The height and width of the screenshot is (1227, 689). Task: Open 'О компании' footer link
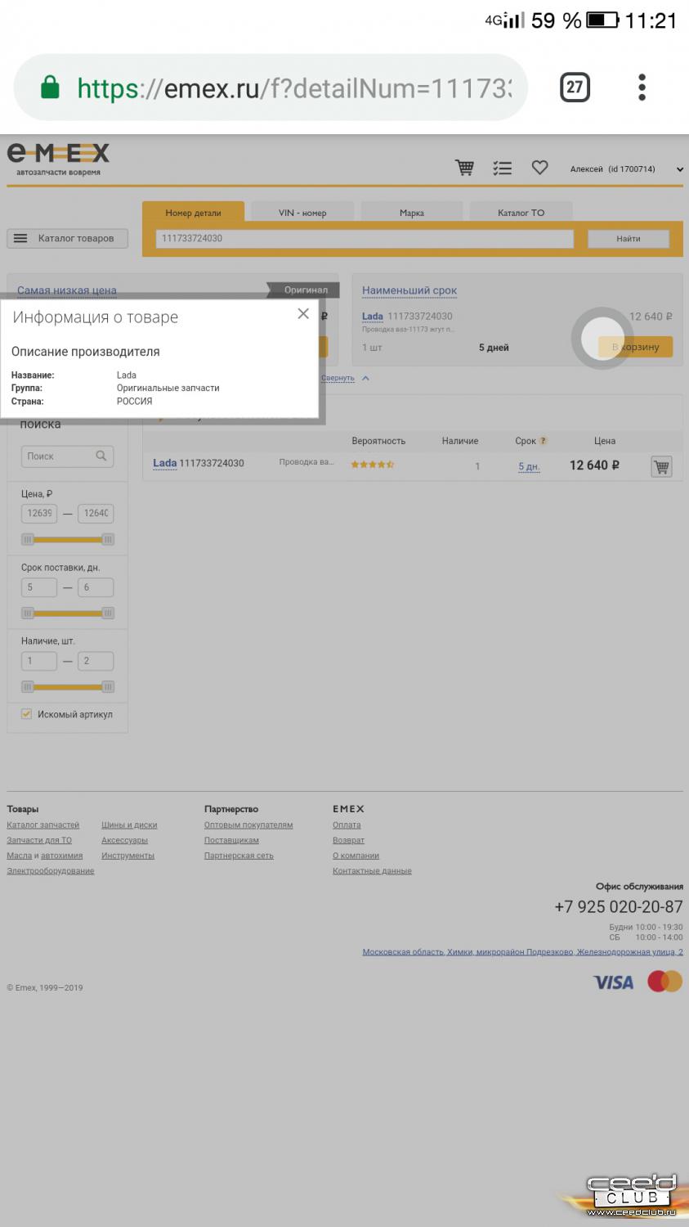[x=356, y=856]
